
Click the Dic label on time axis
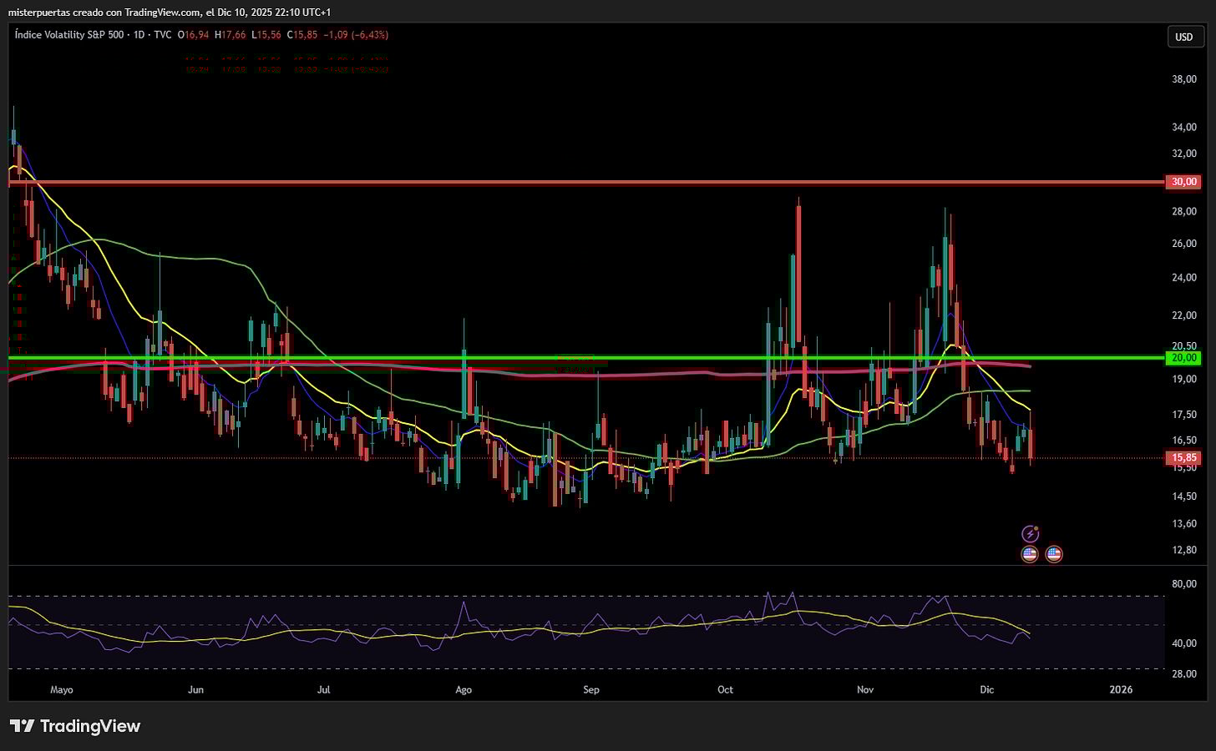point(987,690)
